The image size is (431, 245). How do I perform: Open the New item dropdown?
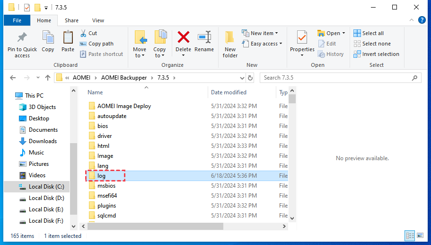[260, 33]
